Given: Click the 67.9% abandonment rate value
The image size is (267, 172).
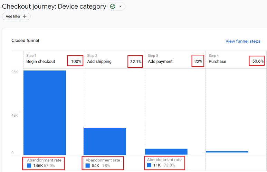Looking at the screenshot, I should tap(49, 165).
